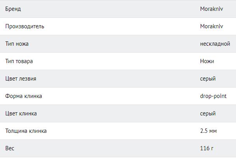Viewport: 236px width, 158px height.
Task: Open the Ножи product type value
Action: (207, 61)
